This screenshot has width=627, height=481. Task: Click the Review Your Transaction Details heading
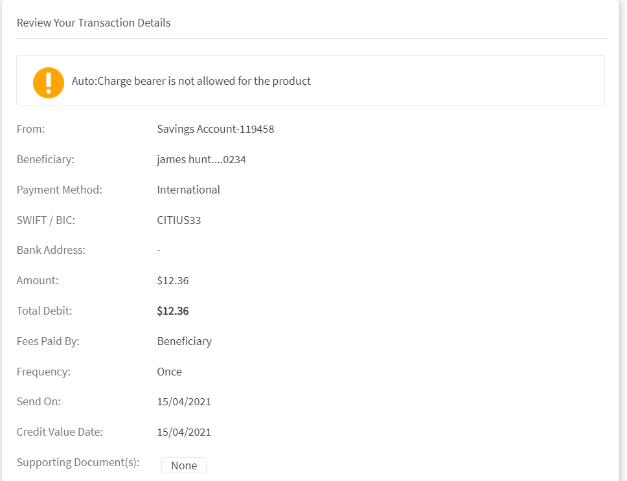93,23
